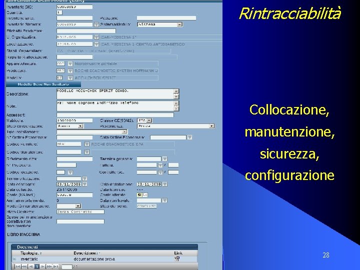Viewport: 360px width, 270px height.
Task: Open date picker for Termine locazione
Action: (x=84, y=178)
